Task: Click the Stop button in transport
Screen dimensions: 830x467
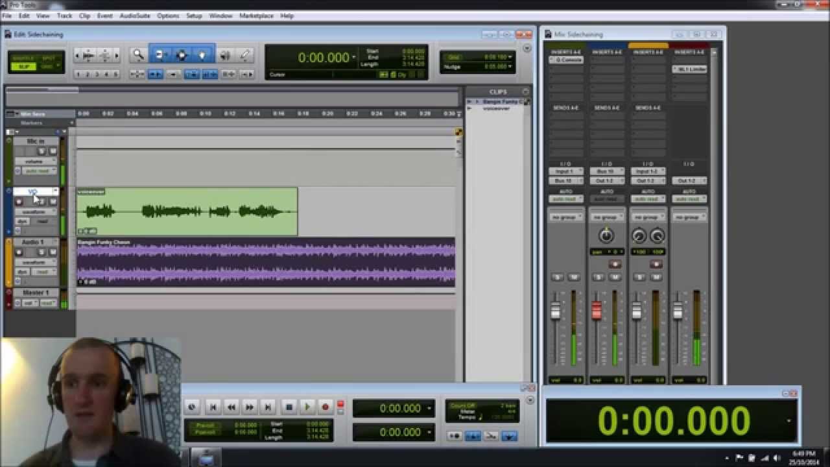Action: 289,407
